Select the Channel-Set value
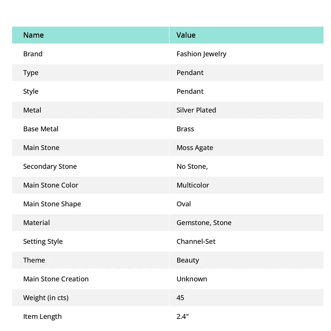This screenshot has width=331, height=331. click(196, 241)
